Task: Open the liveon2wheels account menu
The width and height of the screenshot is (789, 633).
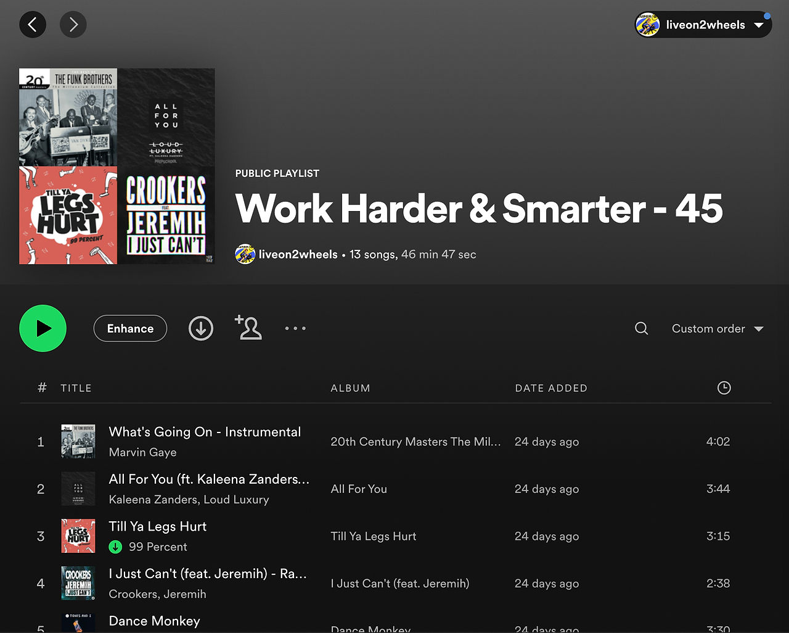Action: coord(703,25)
